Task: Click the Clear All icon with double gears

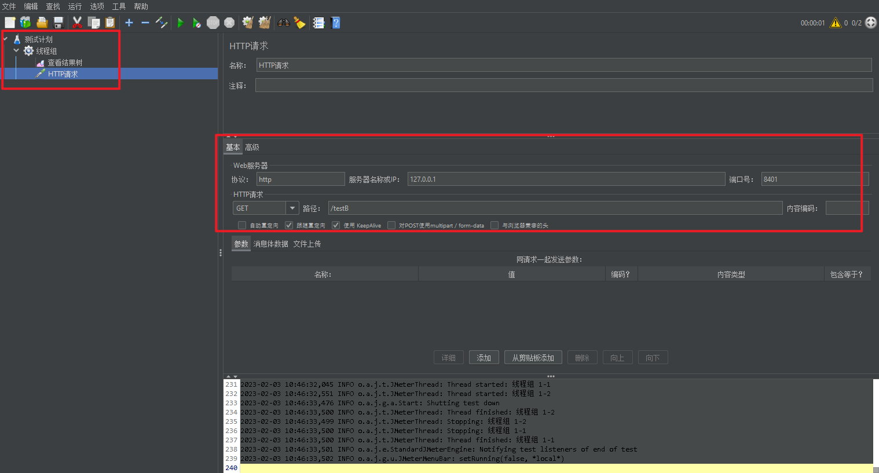Action: [265, 23]
